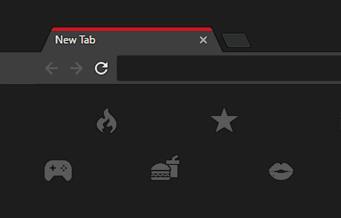The width and height of the screenshot is (341, 218).
Task: Close the New Tab tab
Action: [203, 40]
